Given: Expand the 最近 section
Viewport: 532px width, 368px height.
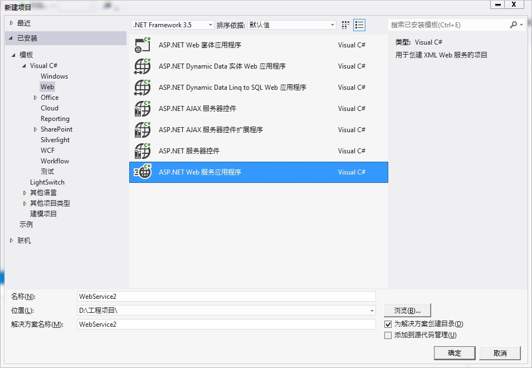Looking at the screenshot, I should 11,23.
